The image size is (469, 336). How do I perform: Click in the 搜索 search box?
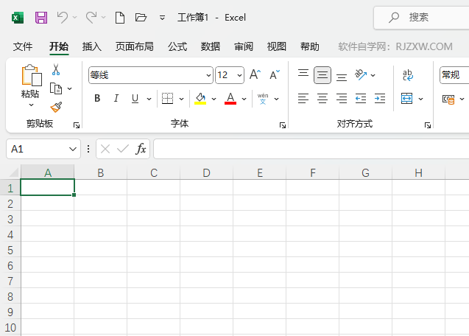pos(421,18)
